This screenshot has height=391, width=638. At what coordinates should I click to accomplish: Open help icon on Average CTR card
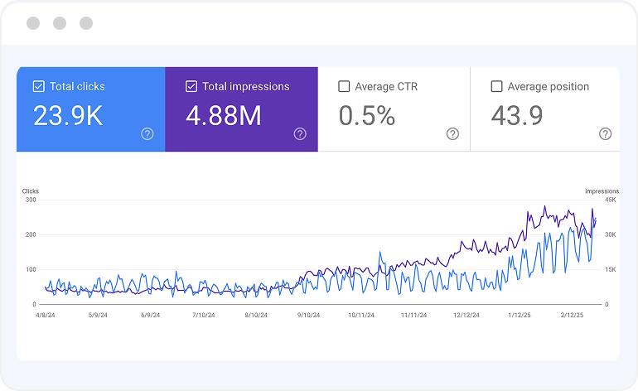(x=452, y=133)
